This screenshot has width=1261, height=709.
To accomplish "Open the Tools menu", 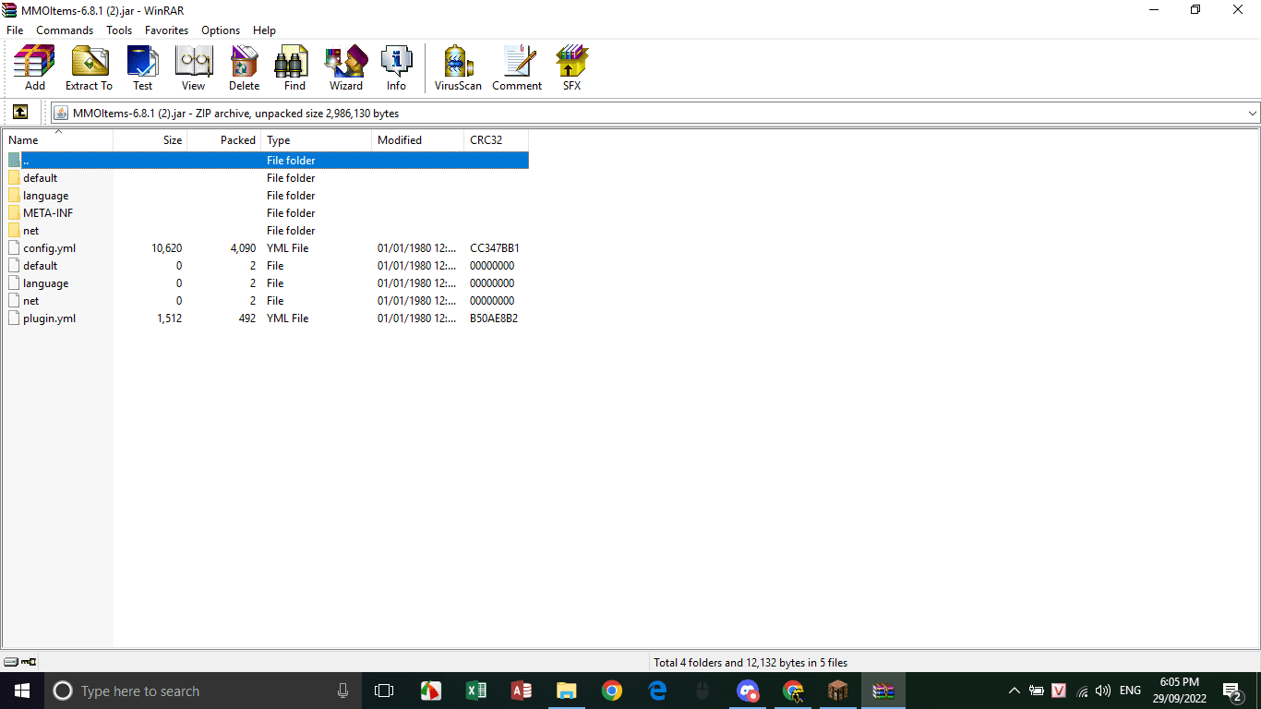I will click(119, 30).
